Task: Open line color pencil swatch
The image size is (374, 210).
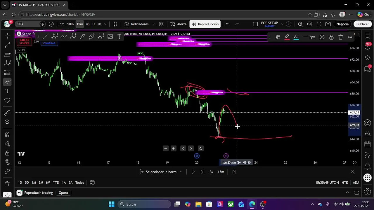Action: coord(287,37)
